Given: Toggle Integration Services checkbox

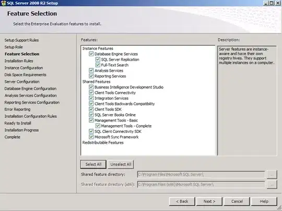Looking at the screenshot, I should [x=91, y=98].
